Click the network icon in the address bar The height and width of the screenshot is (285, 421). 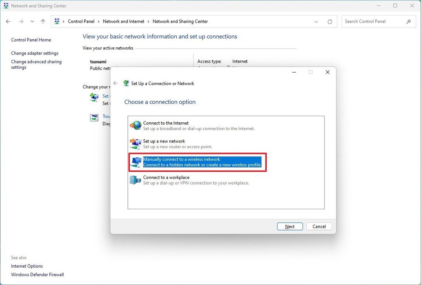(x=57, y=21)
